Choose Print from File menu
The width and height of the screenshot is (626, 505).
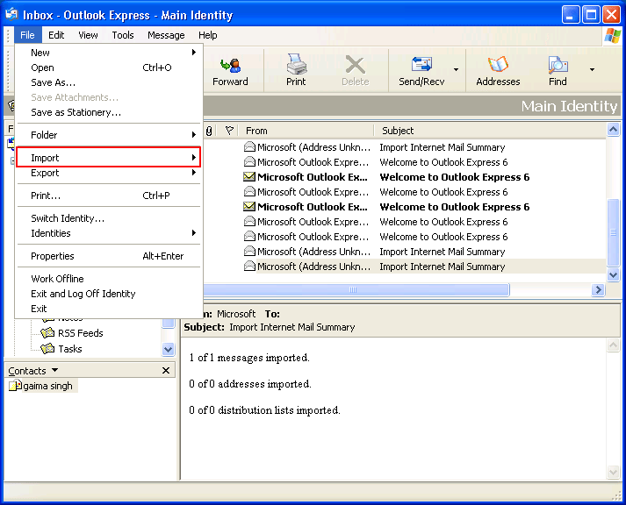[x=108, y=196]
